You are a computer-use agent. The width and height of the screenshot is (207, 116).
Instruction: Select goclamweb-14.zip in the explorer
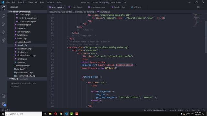point(25,72)
